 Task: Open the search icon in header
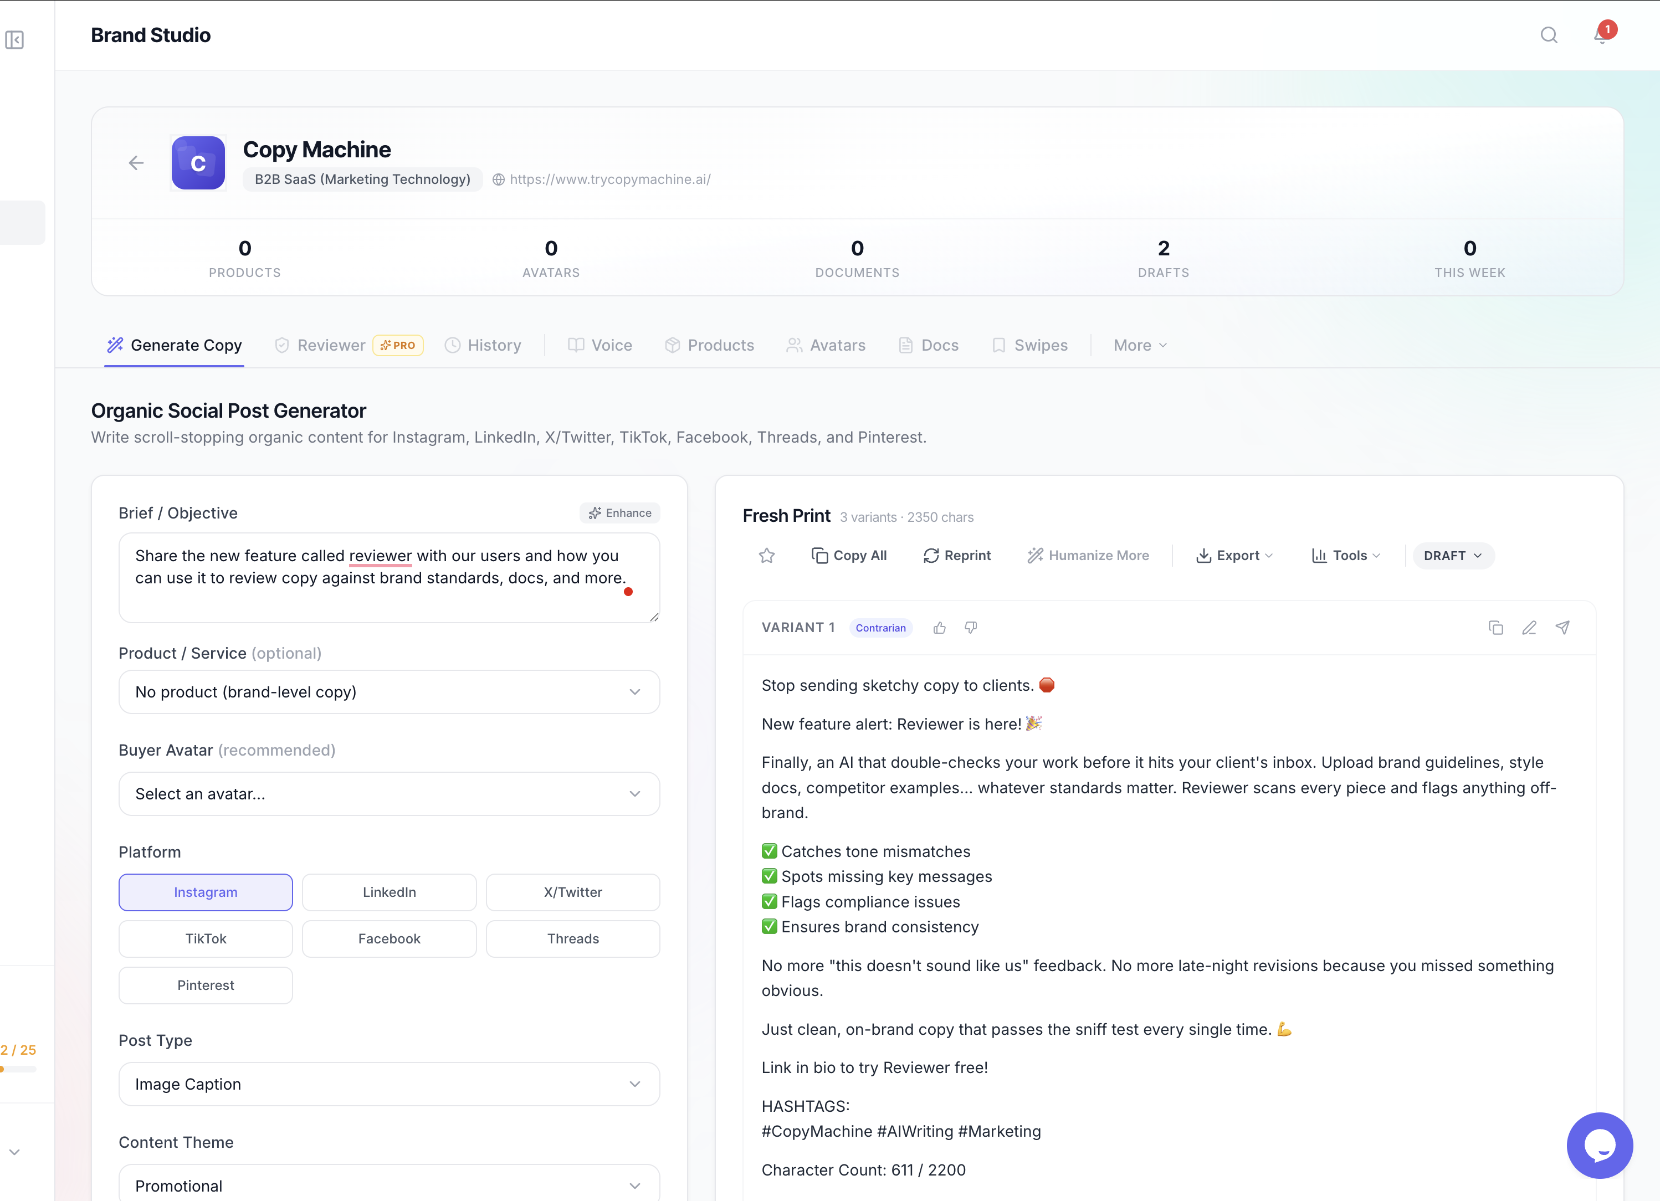(1548, 35)
